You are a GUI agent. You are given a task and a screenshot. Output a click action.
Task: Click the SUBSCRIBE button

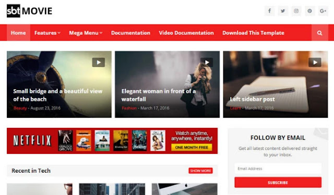(278, 182)
